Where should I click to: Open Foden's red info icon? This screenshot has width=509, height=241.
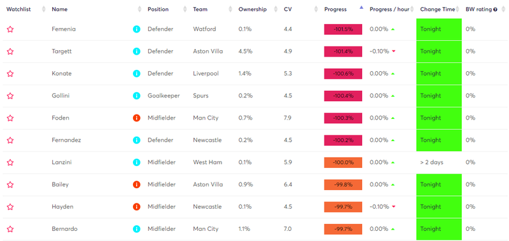pyautogui.click(x=137, y=118)
